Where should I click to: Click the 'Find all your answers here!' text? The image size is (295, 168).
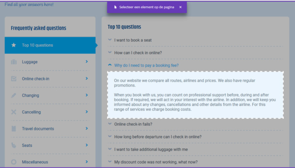(29, 5)
